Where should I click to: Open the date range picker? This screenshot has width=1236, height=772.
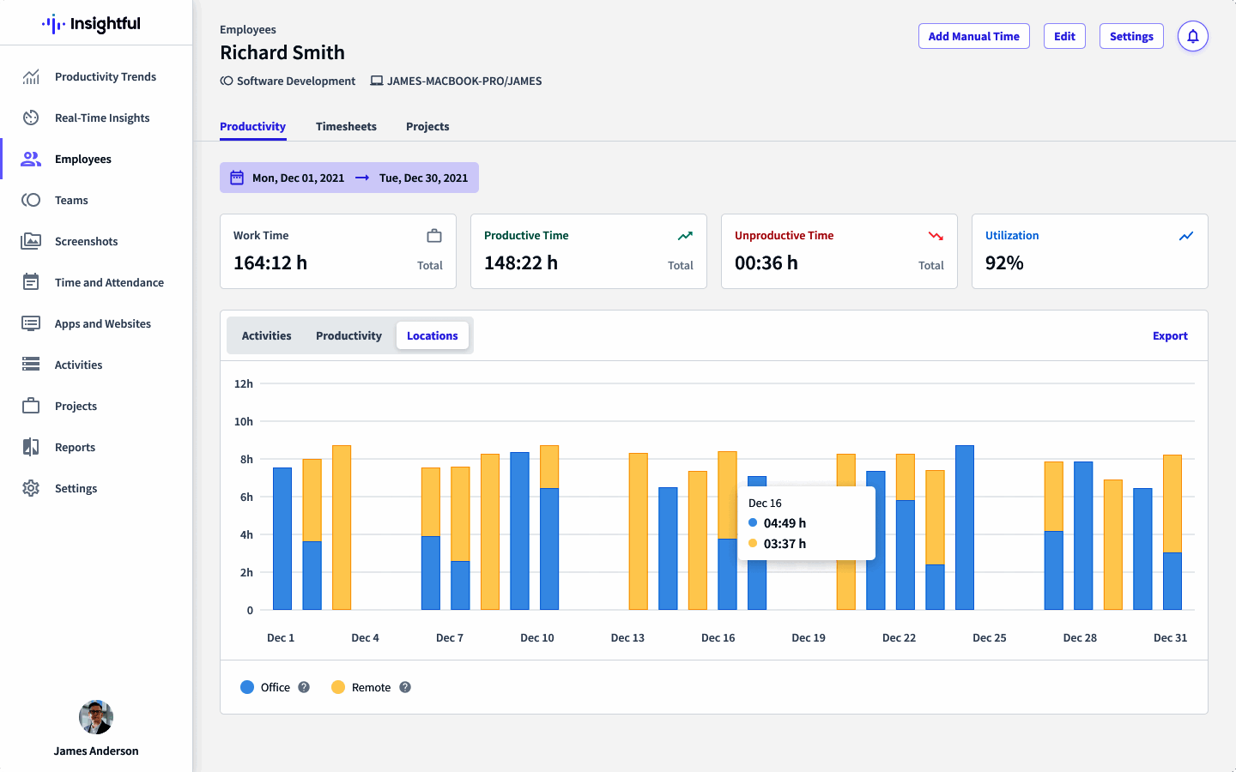(x=349, y=178)
